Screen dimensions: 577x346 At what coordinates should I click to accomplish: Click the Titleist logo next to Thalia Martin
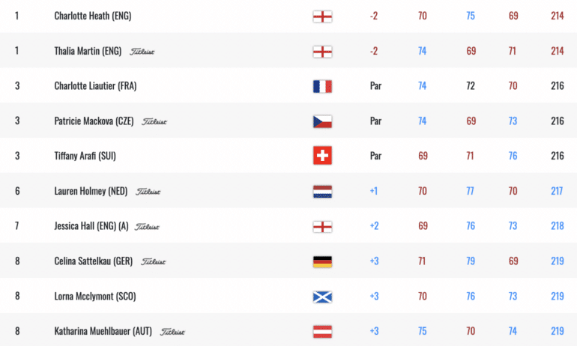142,52
